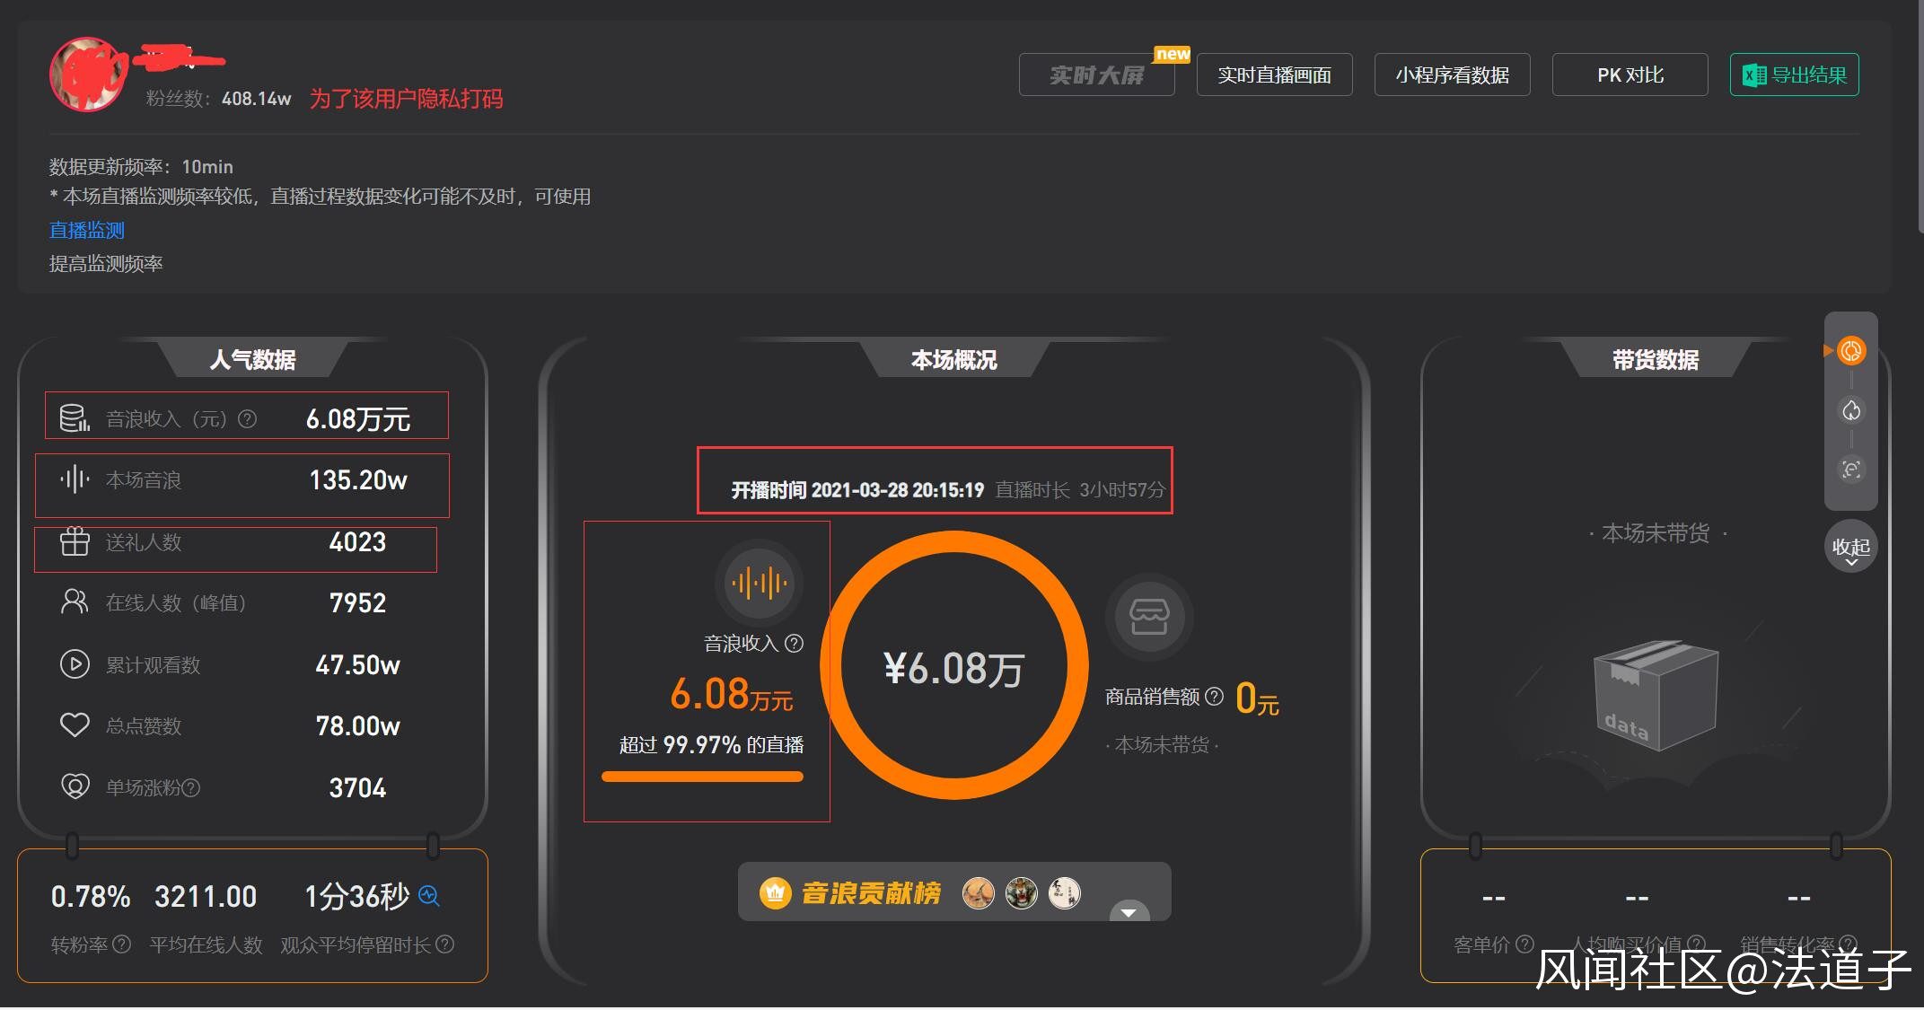Click the sound wave icon above 音浪收入
Viewport: 1924px width, 1010px height.
tap(759, 584)
